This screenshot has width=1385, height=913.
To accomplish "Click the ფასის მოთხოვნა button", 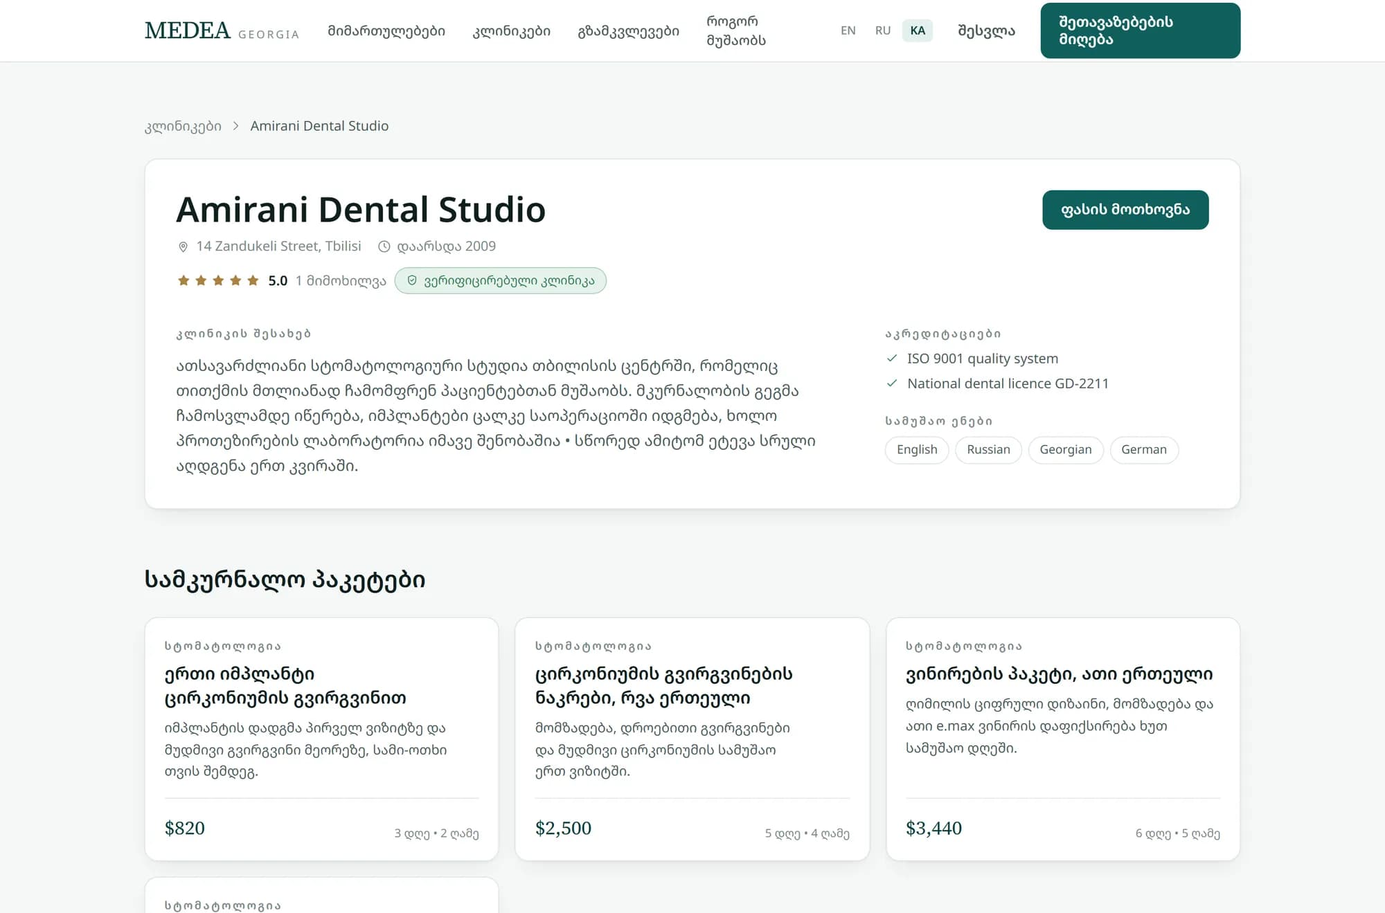I will [x=1125, y=210].
